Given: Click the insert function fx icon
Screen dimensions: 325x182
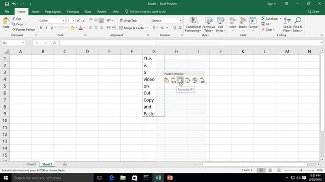Looking at the screenshot, I should point(54,42).
